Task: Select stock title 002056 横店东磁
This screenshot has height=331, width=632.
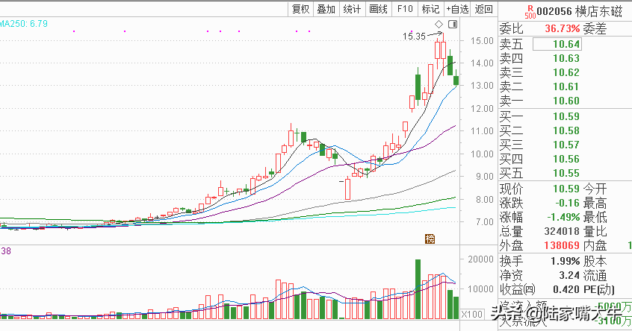Action: tap(580, 11)
